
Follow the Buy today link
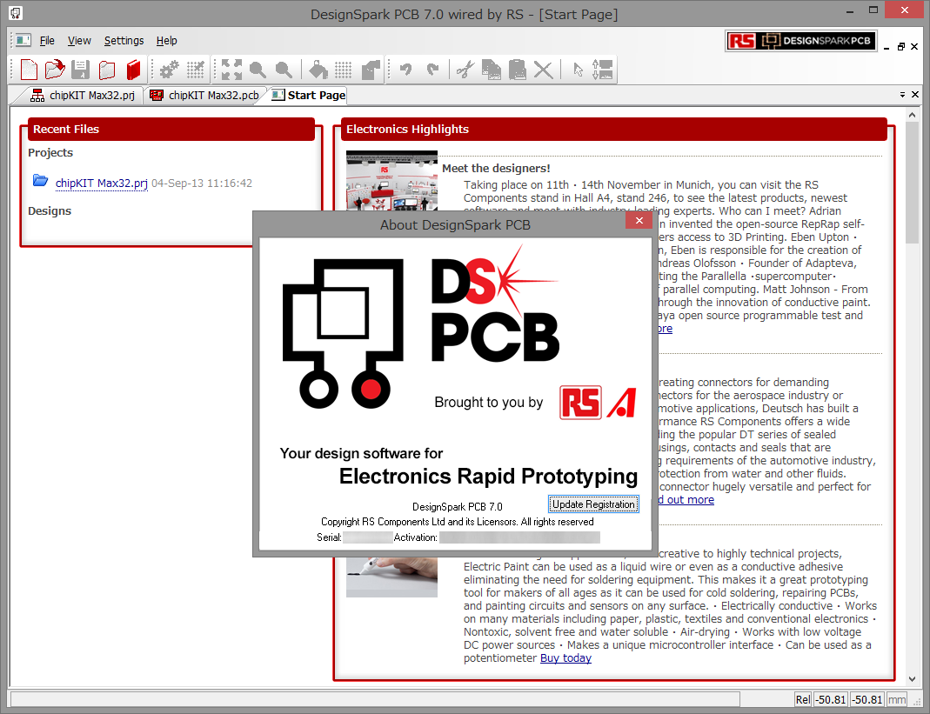[565, 658]
